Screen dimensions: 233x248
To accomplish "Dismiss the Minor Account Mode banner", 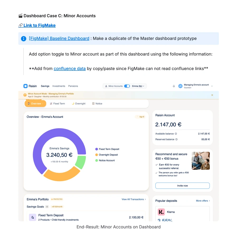I will point(212,95).
